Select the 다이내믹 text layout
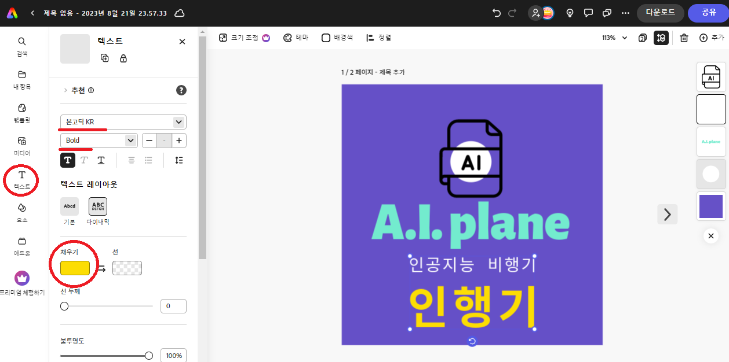This screenshot has width=729, height=362. [98, 206]
